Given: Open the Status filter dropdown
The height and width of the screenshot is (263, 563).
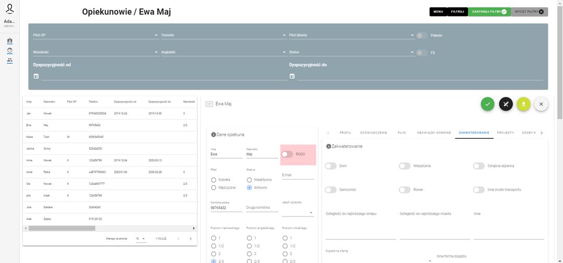Looking at the screenshot, I should [412, 52].
